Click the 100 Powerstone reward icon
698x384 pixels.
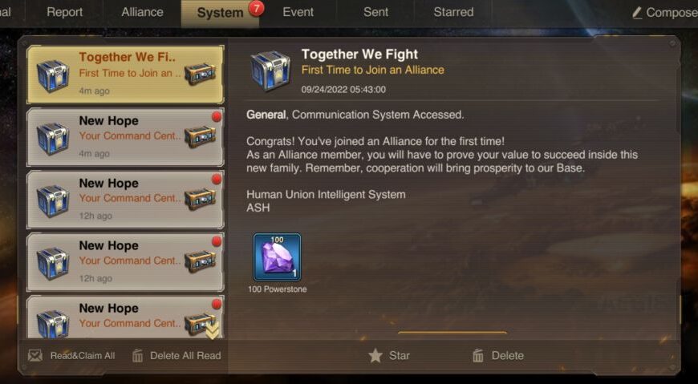tap(277, 257)
